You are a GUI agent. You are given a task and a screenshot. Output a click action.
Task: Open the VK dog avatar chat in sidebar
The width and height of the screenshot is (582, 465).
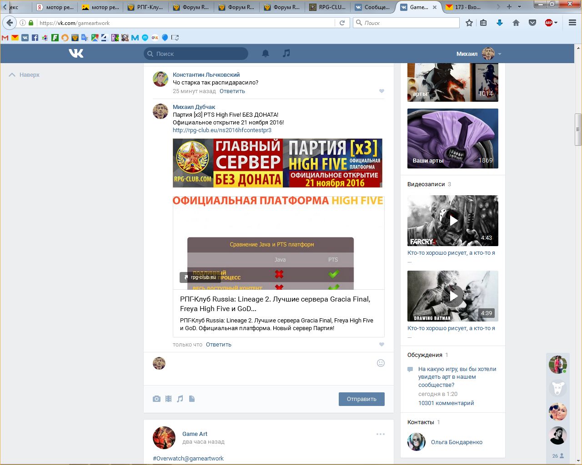558,388
